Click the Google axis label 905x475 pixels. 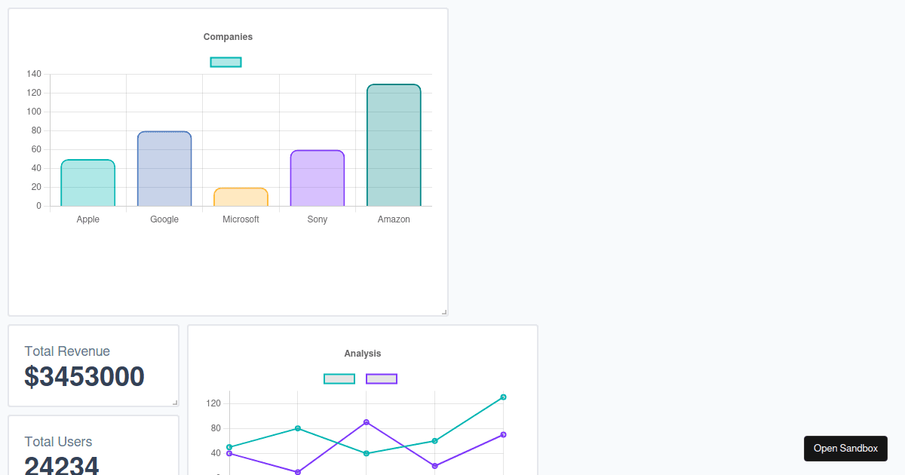(x=164, y=219)
